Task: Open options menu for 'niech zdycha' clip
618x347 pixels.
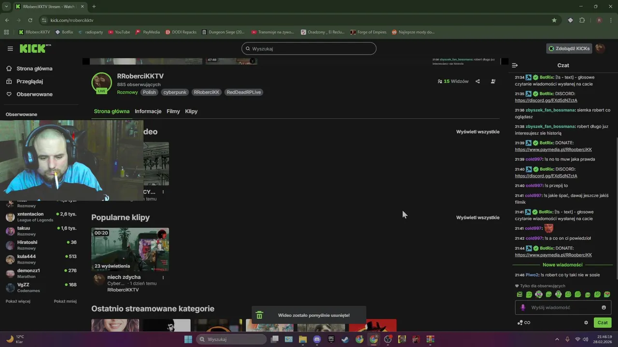Action: coord(163,278)
